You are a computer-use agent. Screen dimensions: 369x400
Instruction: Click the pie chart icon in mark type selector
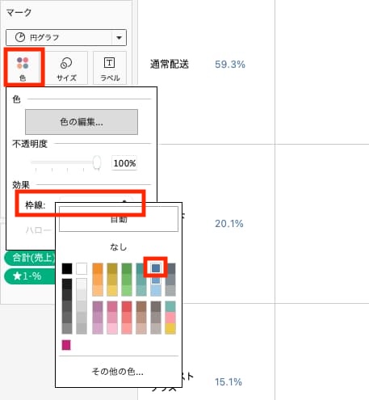pos(20,37)
